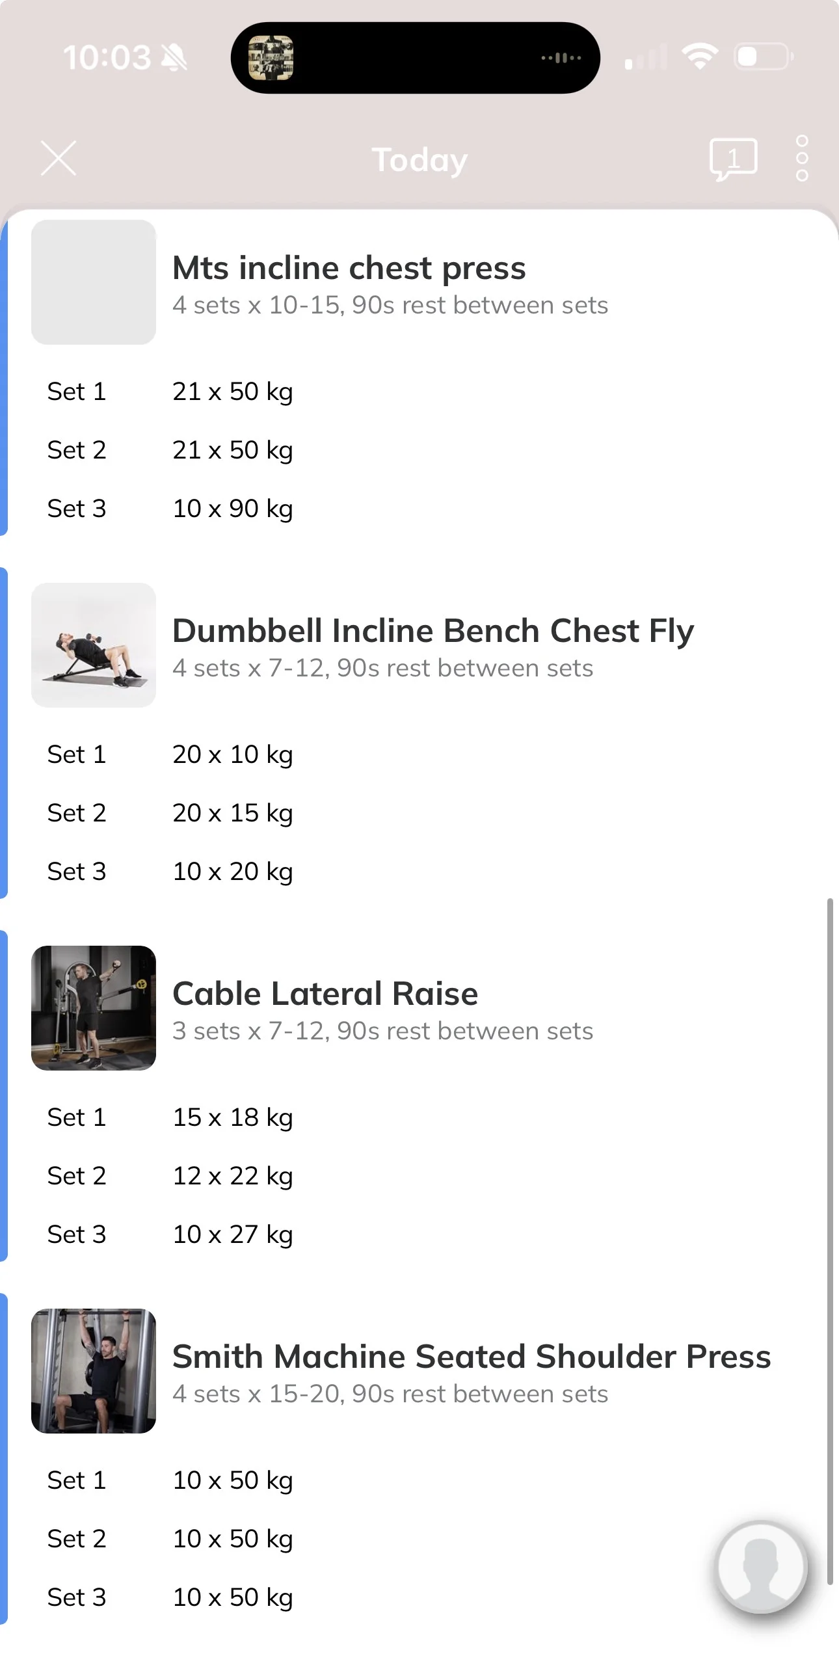The image size is (839, 1654).
Task: Open the three-dot more options menu
Action: click(x=802, y=158)
